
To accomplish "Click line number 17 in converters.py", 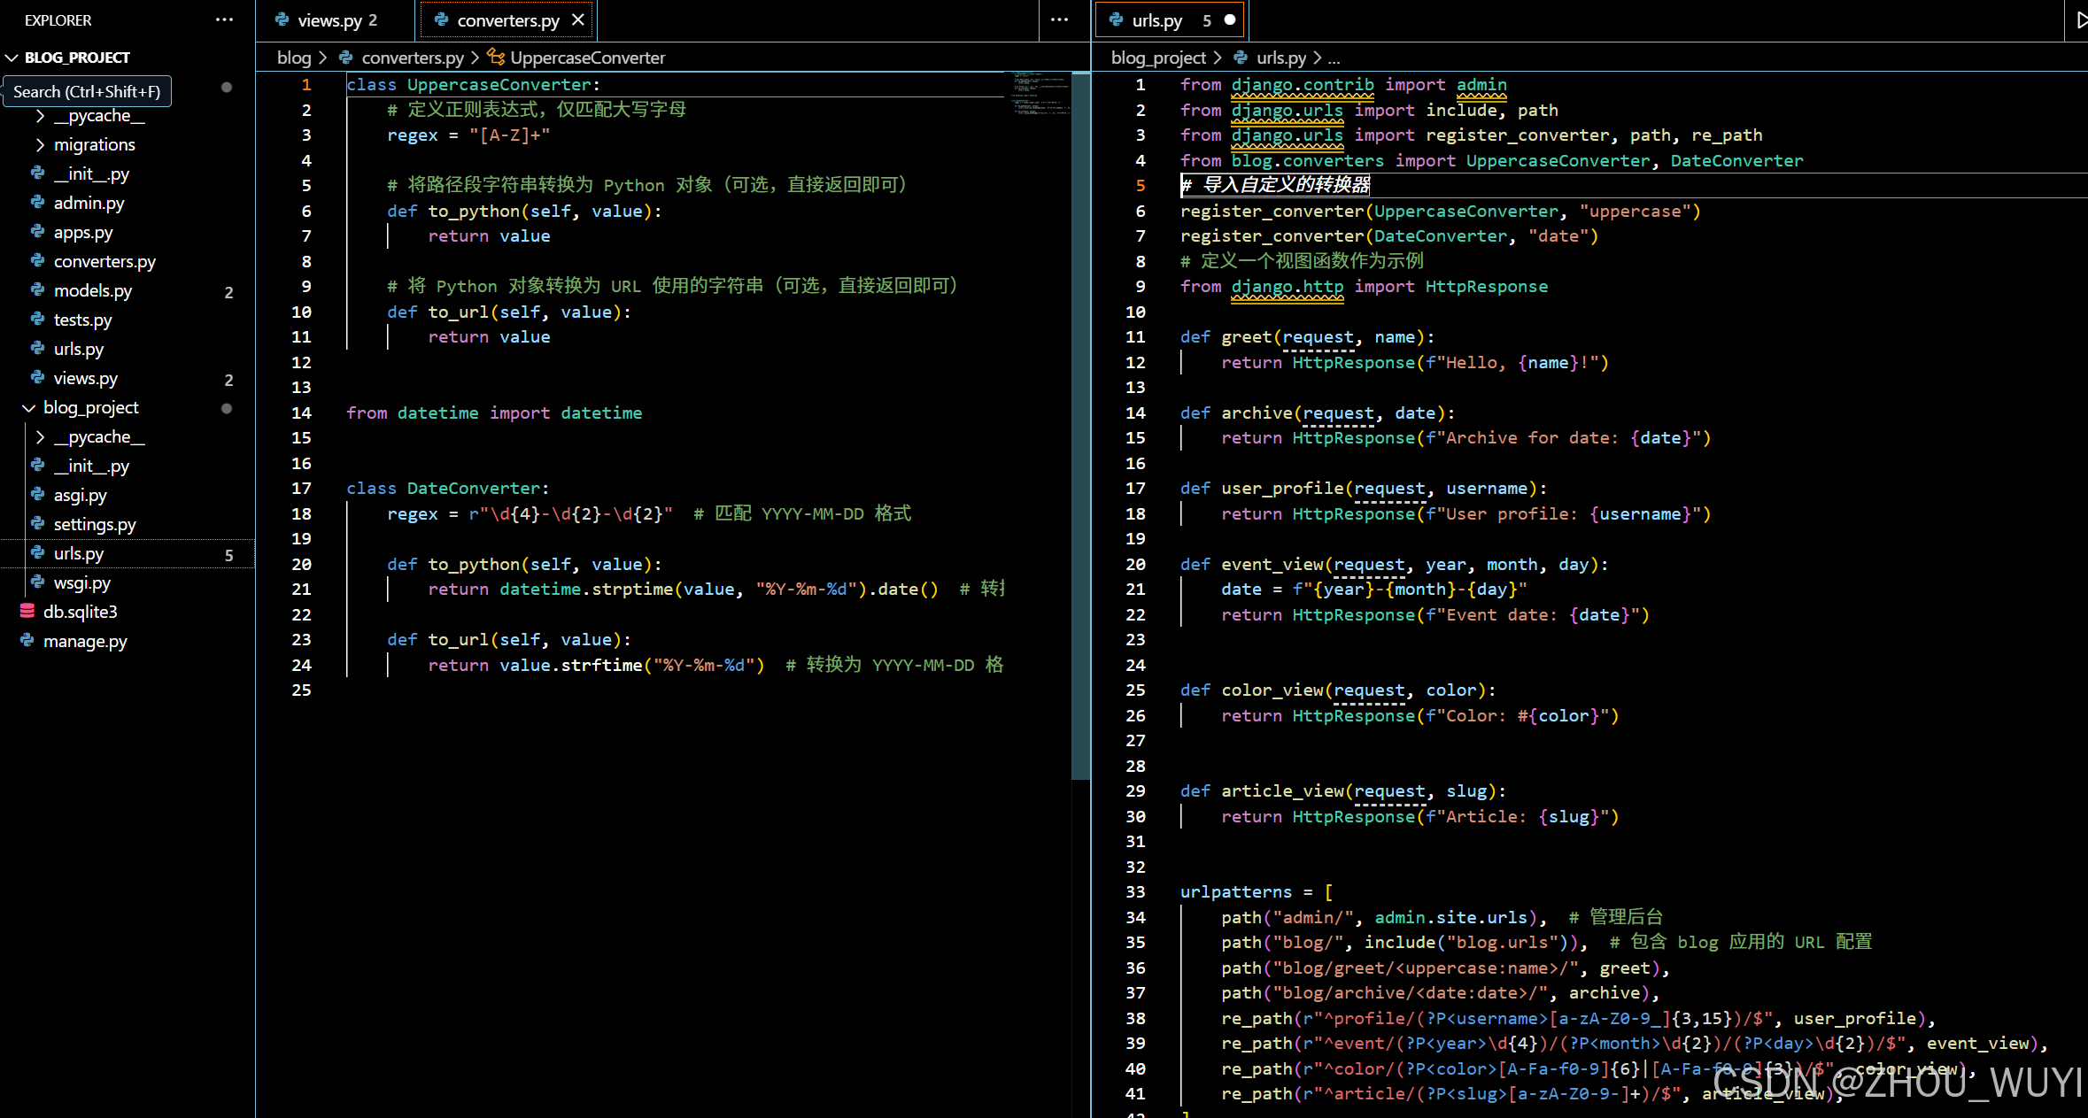I will click(301, 489).
